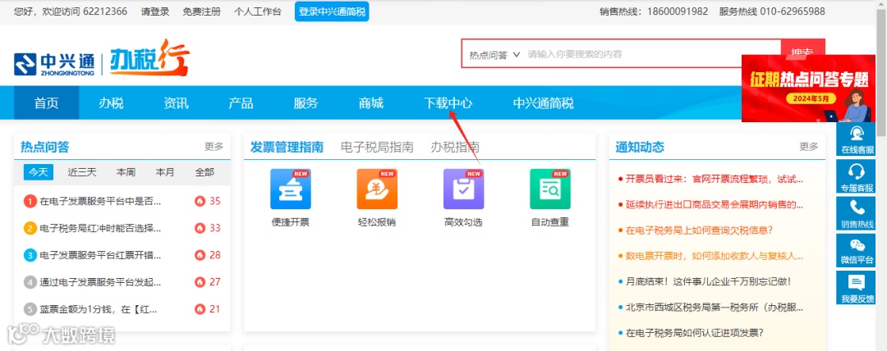The height and width of the screenshot is (351, 887).
Task: Open 在线客服 sidebar icon
Action: coord(857,139)
